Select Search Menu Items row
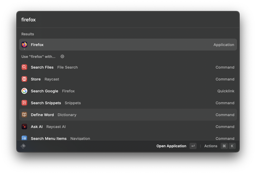Image resolution: width=256 pixels, height=174 pixels. click(x=128, y=137)
